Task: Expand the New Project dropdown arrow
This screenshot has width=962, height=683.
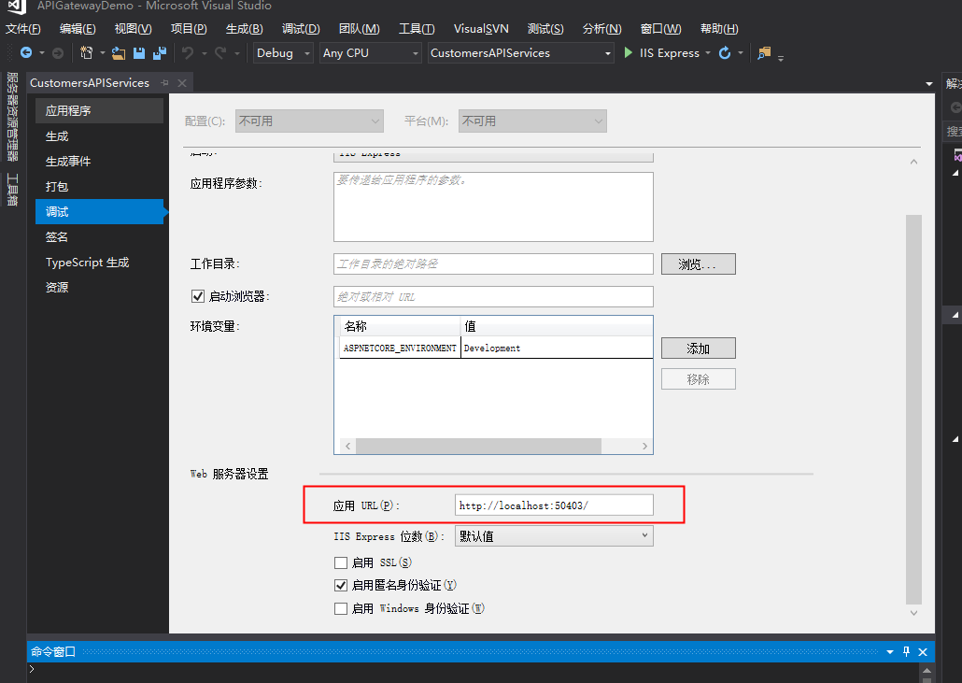Action: [x=102, y=52]
